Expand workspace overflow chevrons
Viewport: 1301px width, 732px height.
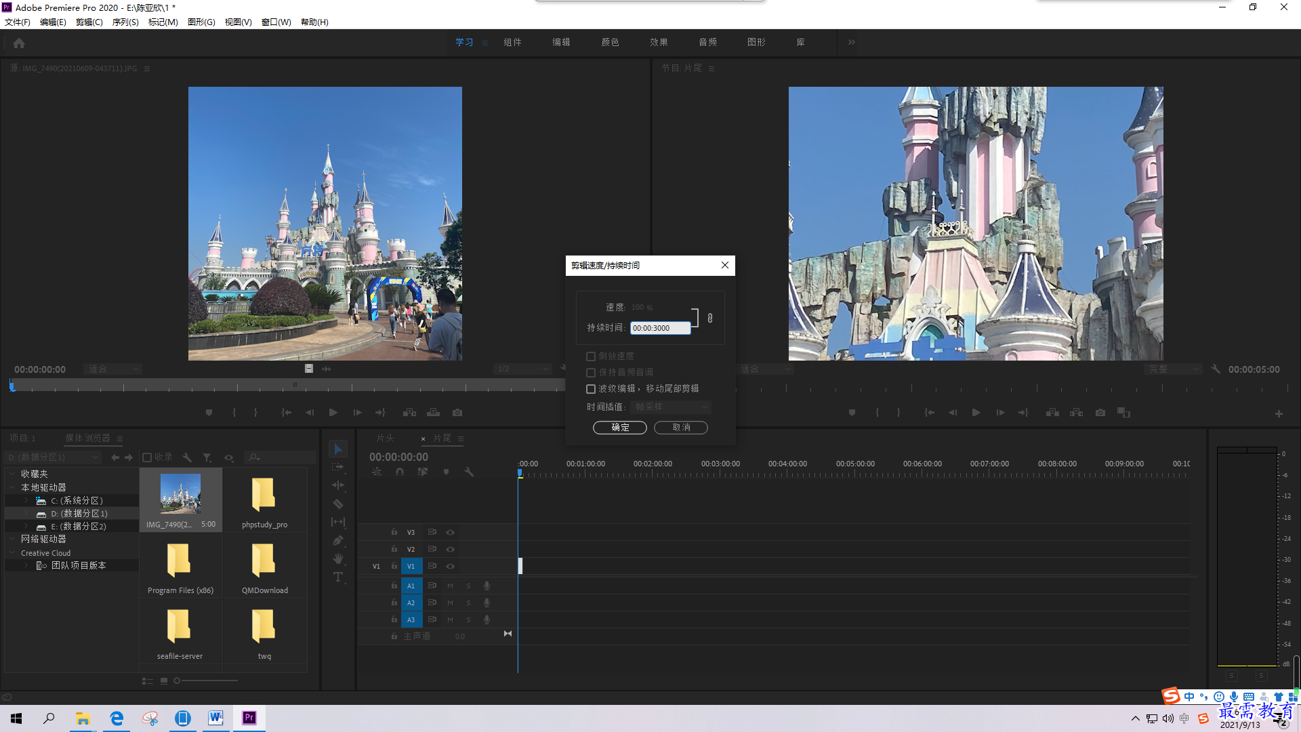[851, 42]
